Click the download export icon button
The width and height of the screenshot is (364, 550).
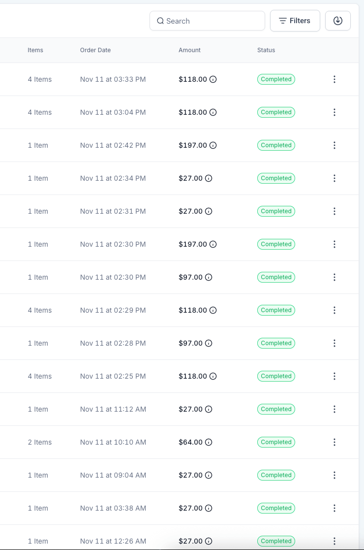point(337,21)
